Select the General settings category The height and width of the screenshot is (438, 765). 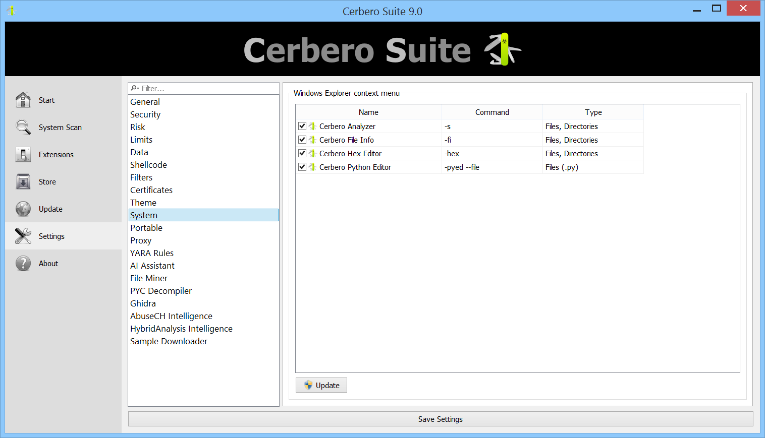[x=203, y=102]
